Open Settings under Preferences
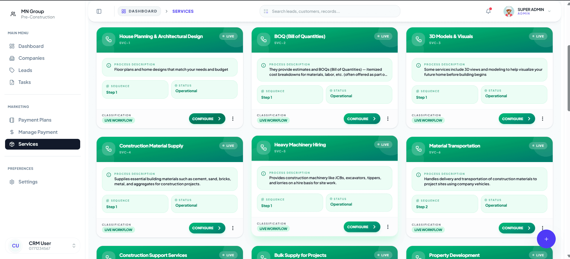The image size is (570, 259). (43, 182)
